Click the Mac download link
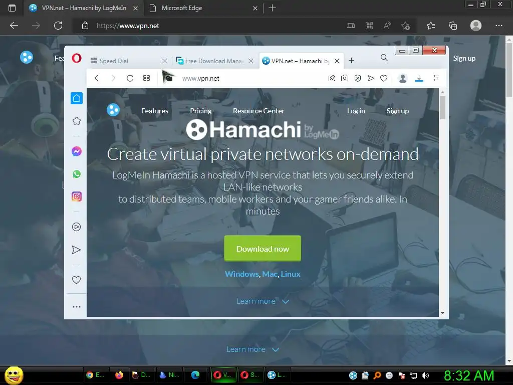 [270, 274]
